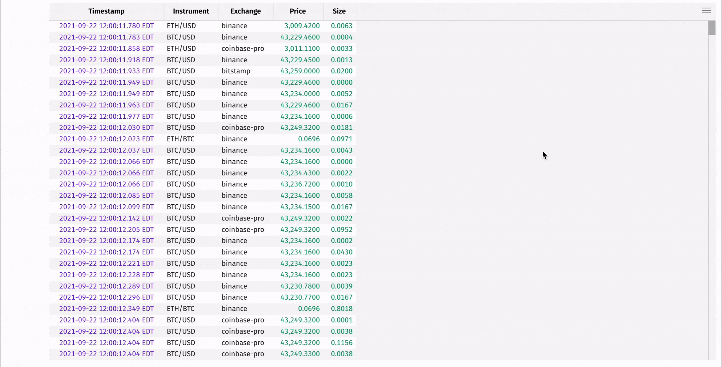
Task: Sort the table by the Instrument column
Action: click(191, 11)
